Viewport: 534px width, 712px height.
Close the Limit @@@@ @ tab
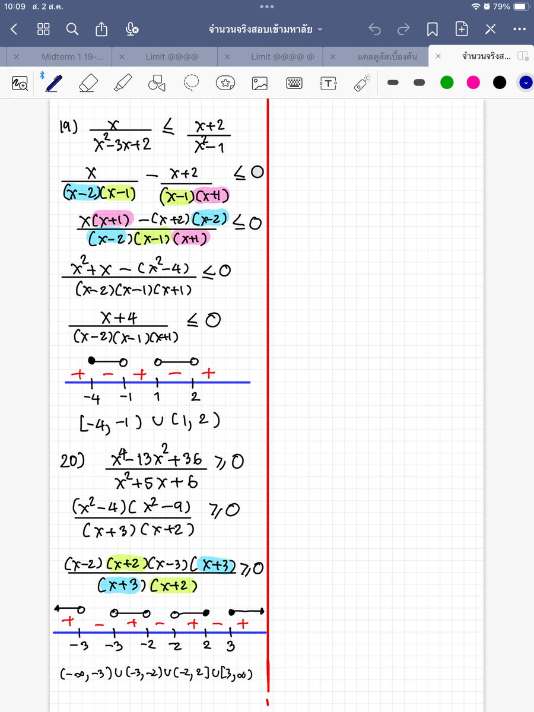pos(227,56)
